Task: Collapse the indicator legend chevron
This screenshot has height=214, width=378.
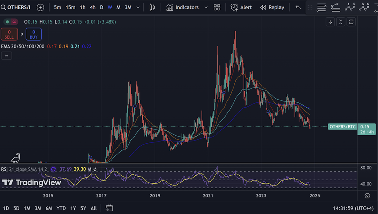Action: [6, 56]
